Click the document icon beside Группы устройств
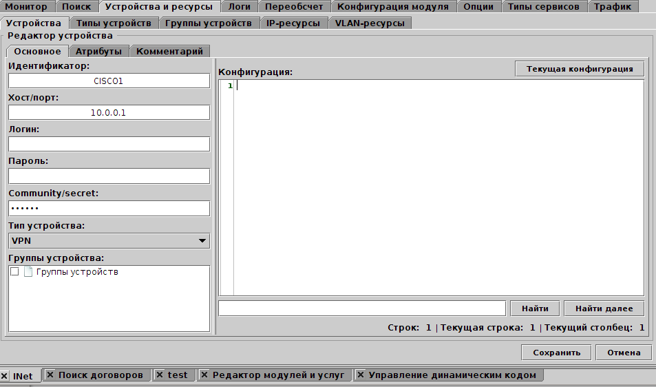 coord(28,272)
